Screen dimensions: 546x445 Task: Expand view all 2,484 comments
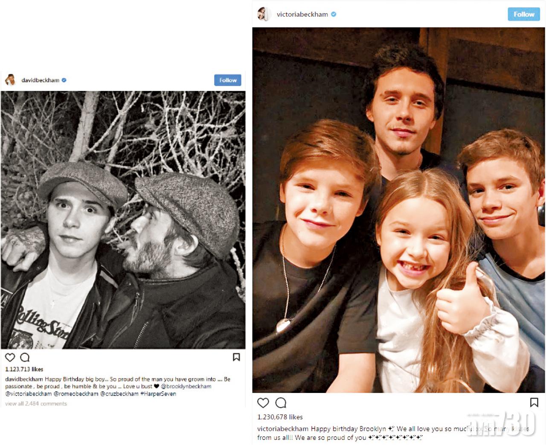click(x=36, y=404)
